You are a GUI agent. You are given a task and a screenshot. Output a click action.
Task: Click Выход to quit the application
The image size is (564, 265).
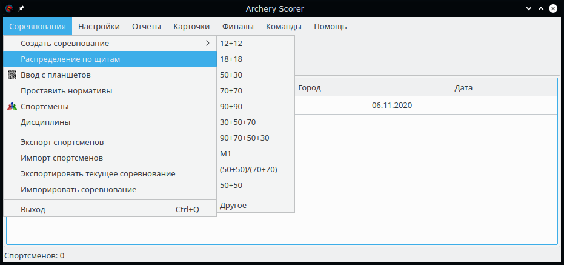pos(33,210)
